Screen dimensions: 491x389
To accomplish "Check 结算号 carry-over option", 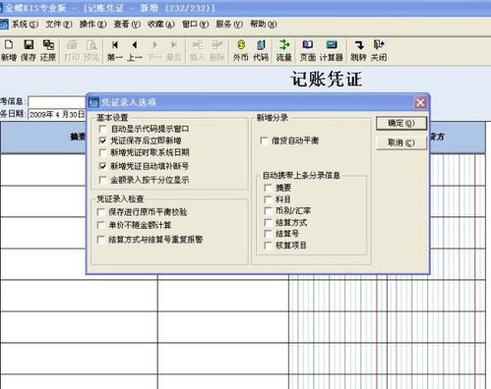I will (x=268, y=234).
